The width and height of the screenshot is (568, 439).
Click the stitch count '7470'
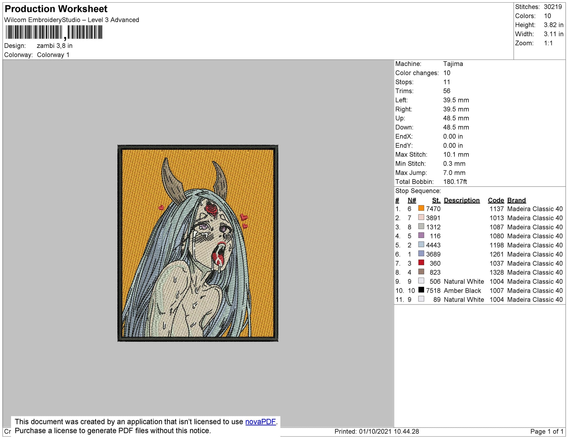pos(433,209)
